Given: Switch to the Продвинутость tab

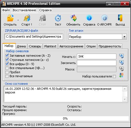Looking at the screenshot, I should coord(110,46).
